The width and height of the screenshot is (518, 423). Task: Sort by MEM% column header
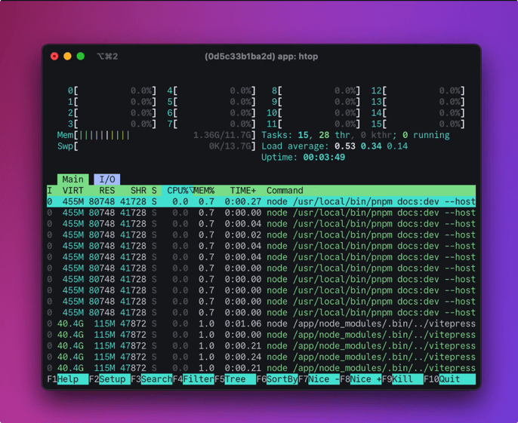(204, 190)
